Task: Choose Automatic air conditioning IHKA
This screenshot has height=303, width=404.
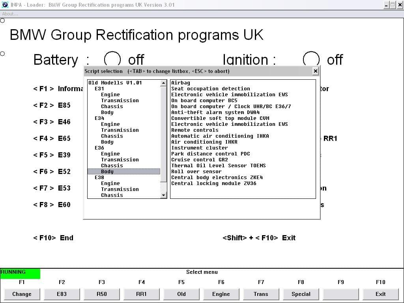Action: click(x=220, y=136)
